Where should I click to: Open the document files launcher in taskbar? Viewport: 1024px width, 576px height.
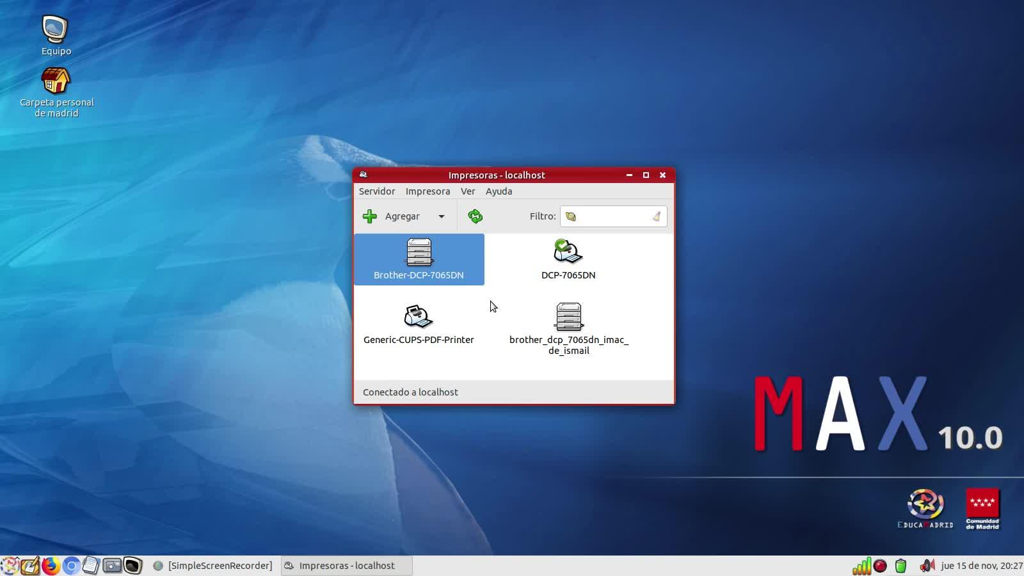[92, 566]
